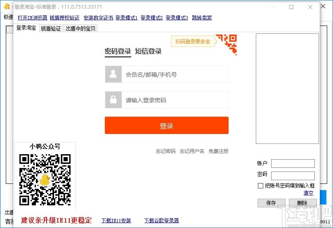Click the 账户 text box
This screenshot has width=333, height=228.
pos(293,163)
